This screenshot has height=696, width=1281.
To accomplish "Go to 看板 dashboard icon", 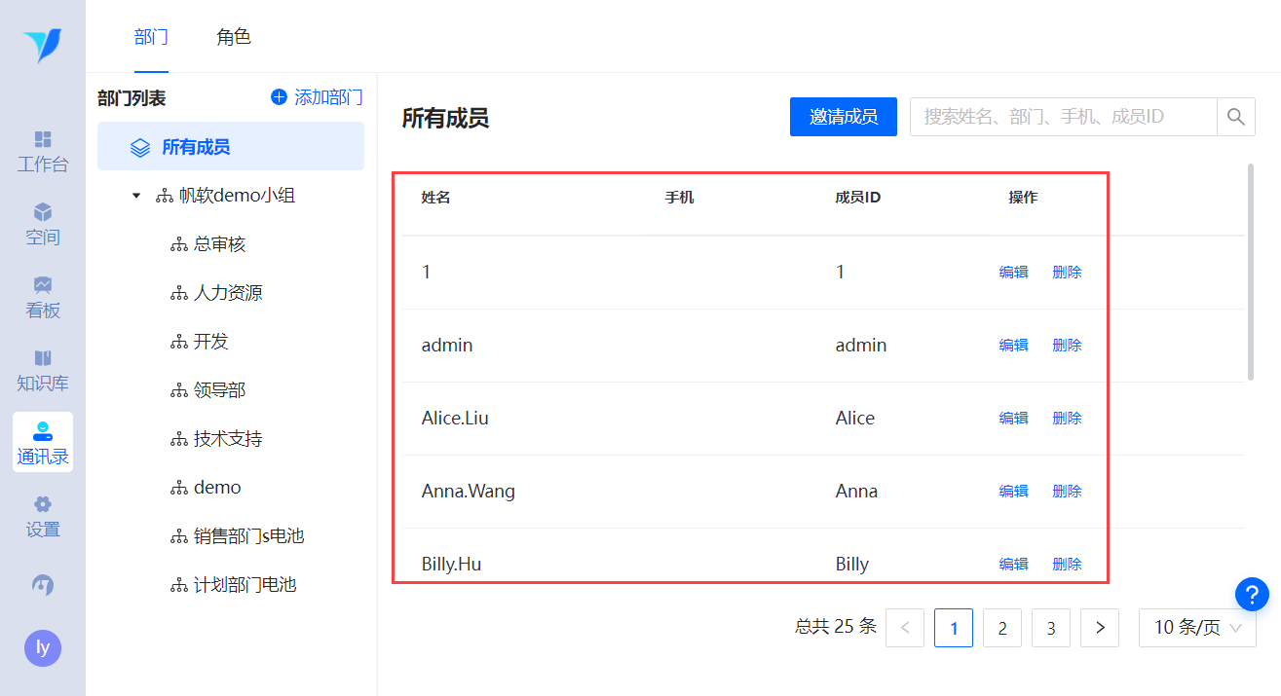I will tap(43, 285).
